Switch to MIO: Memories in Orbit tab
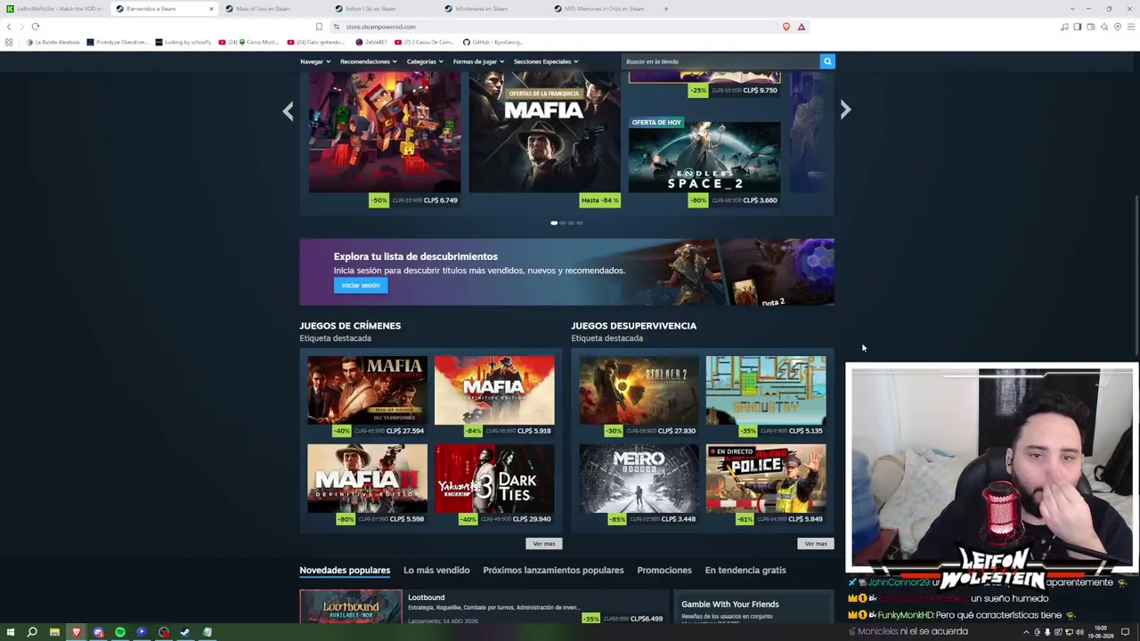 602,9
